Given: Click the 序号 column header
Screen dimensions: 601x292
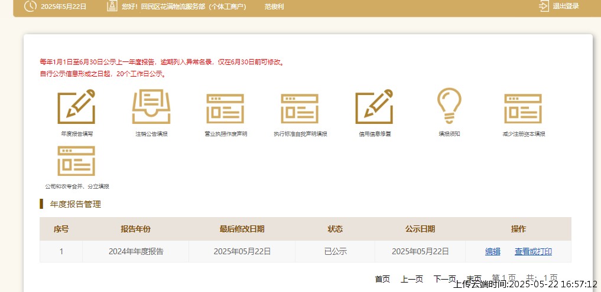Looking at the screenshot, I should click(x=61, y=229).
